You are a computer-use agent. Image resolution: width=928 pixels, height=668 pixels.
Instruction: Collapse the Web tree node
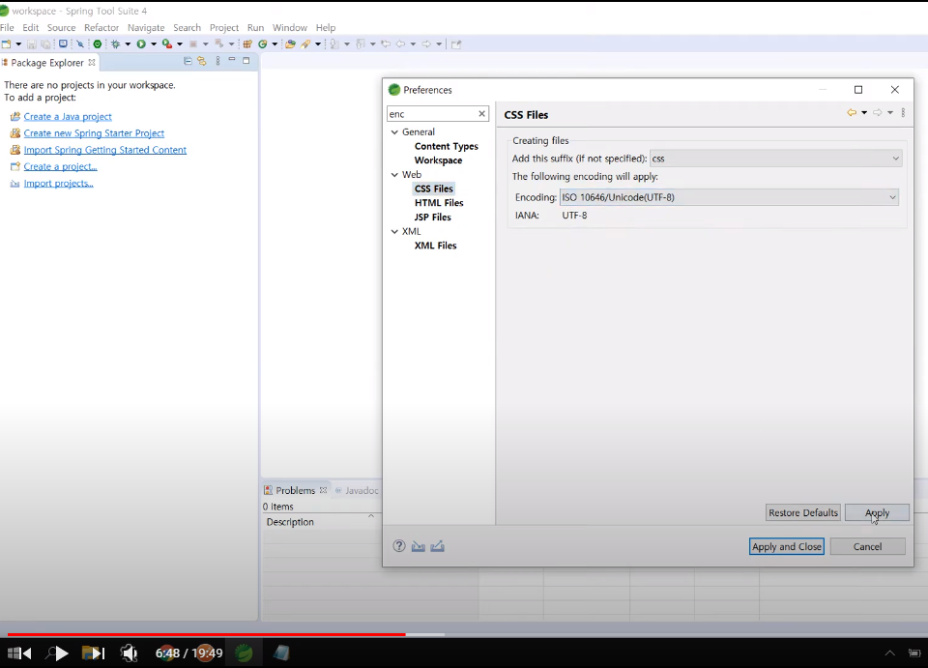click(394, 175)
